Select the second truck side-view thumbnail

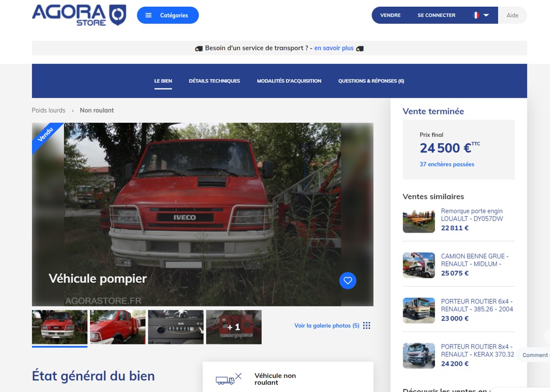click(118, 327)
